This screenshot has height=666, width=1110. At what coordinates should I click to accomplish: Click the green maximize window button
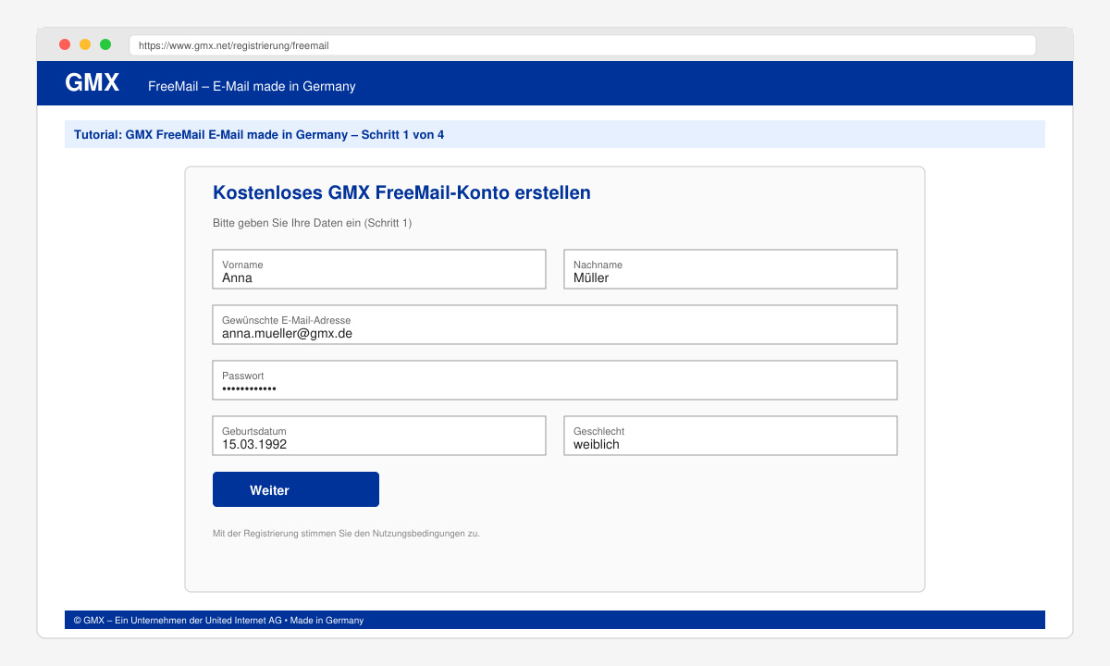click(105, 44)
